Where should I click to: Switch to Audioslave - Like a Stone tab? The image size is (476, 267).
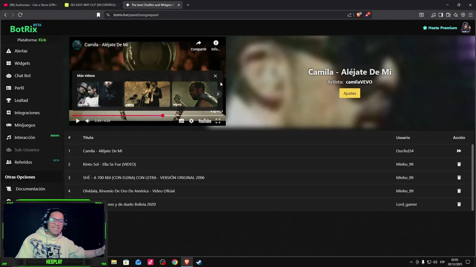[x=31, y=5]
